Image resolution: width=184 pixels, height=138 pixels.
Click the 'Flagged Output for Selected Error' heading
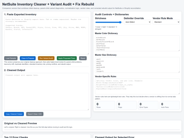pos(114,137)
